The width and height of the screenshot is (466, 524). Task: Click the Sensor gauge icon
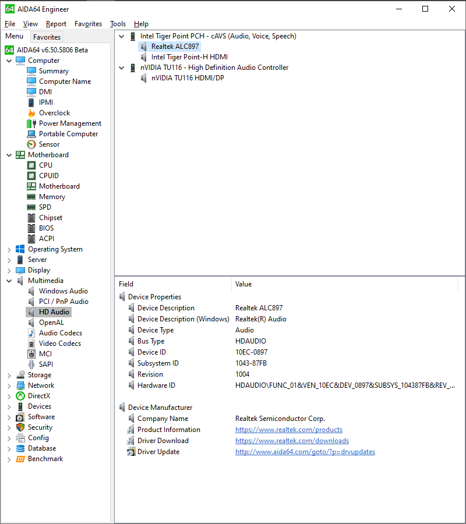[31, 144]
